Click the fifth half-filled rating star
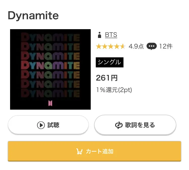The width and height of the screenshot is (189, 170). 123,47
